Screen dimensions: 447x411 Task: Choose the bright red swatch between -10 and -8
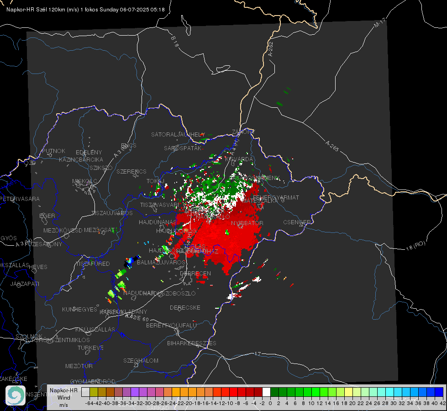coord(233,392)
